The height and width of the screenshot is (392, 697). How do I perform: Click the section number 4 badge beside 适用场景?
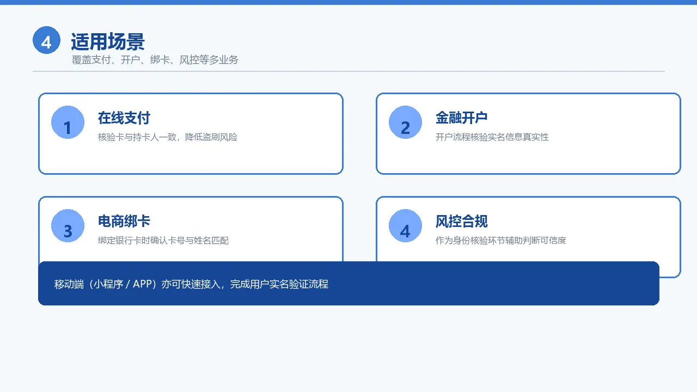pyautogui.click(x=46, y=40)
